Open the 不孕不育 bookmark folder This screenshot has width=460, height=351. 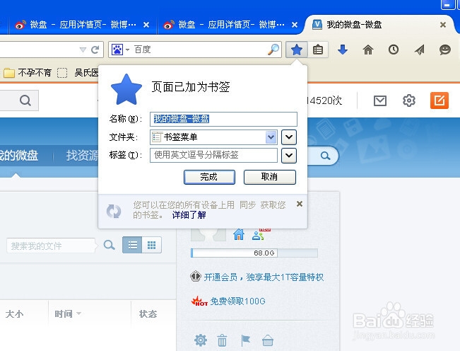[28, 73]
